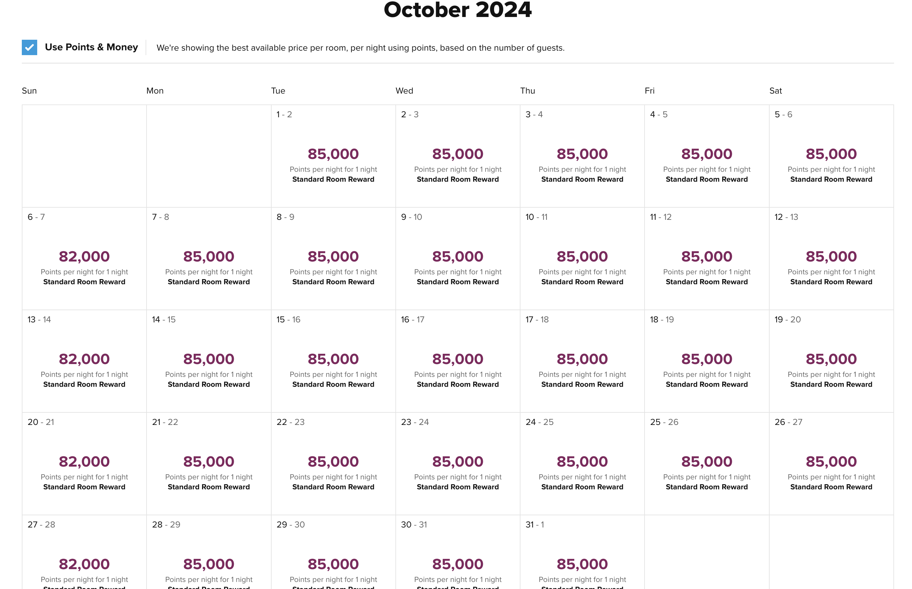Click the 18 - 19 Friday date cell
This screenshot has height=589, width=912.
(x=706, y=361)
